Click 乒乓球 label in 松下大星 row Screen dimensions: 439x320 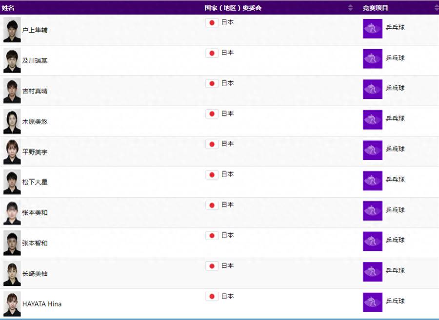(x=395, y=179)
